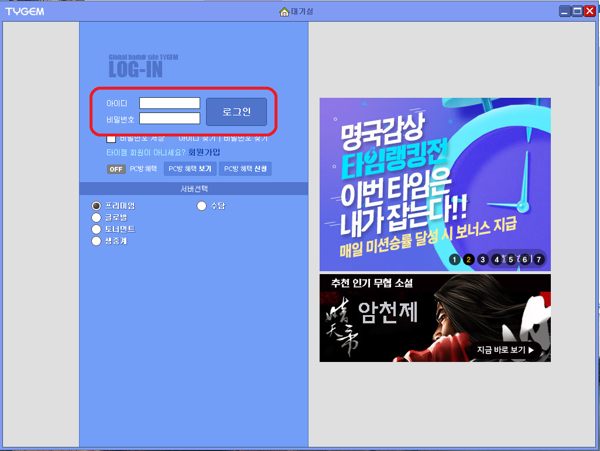Select the 토너먼트 server option
Image resolution: width=600 pixels, height=451 pixels.
click(x=95, y=229)
